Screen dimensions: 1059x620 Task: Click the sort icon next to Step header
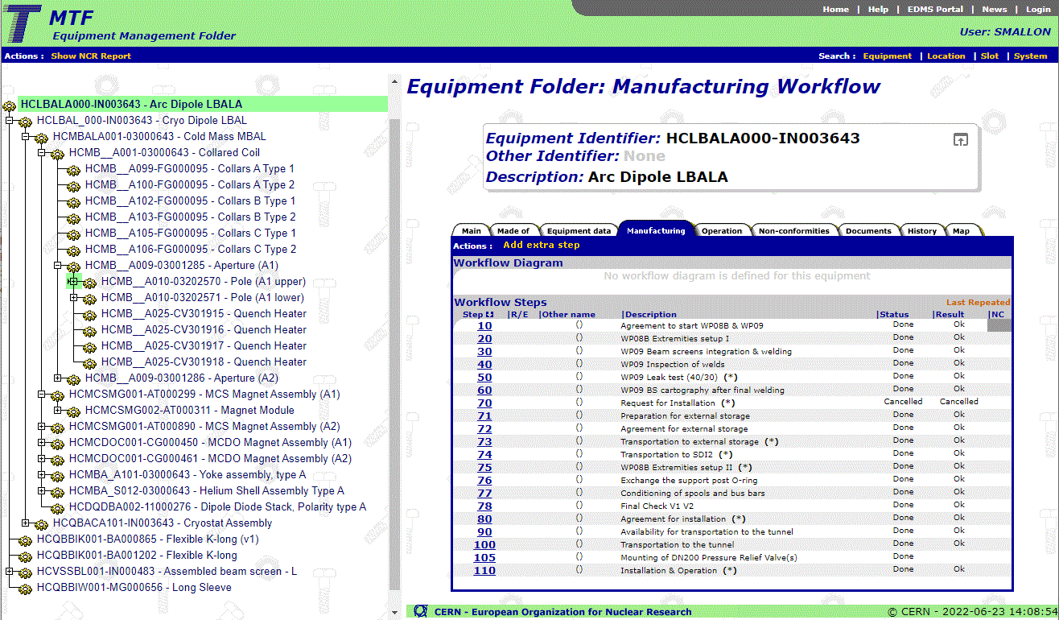pyautogui.click(x=489, y=315)
